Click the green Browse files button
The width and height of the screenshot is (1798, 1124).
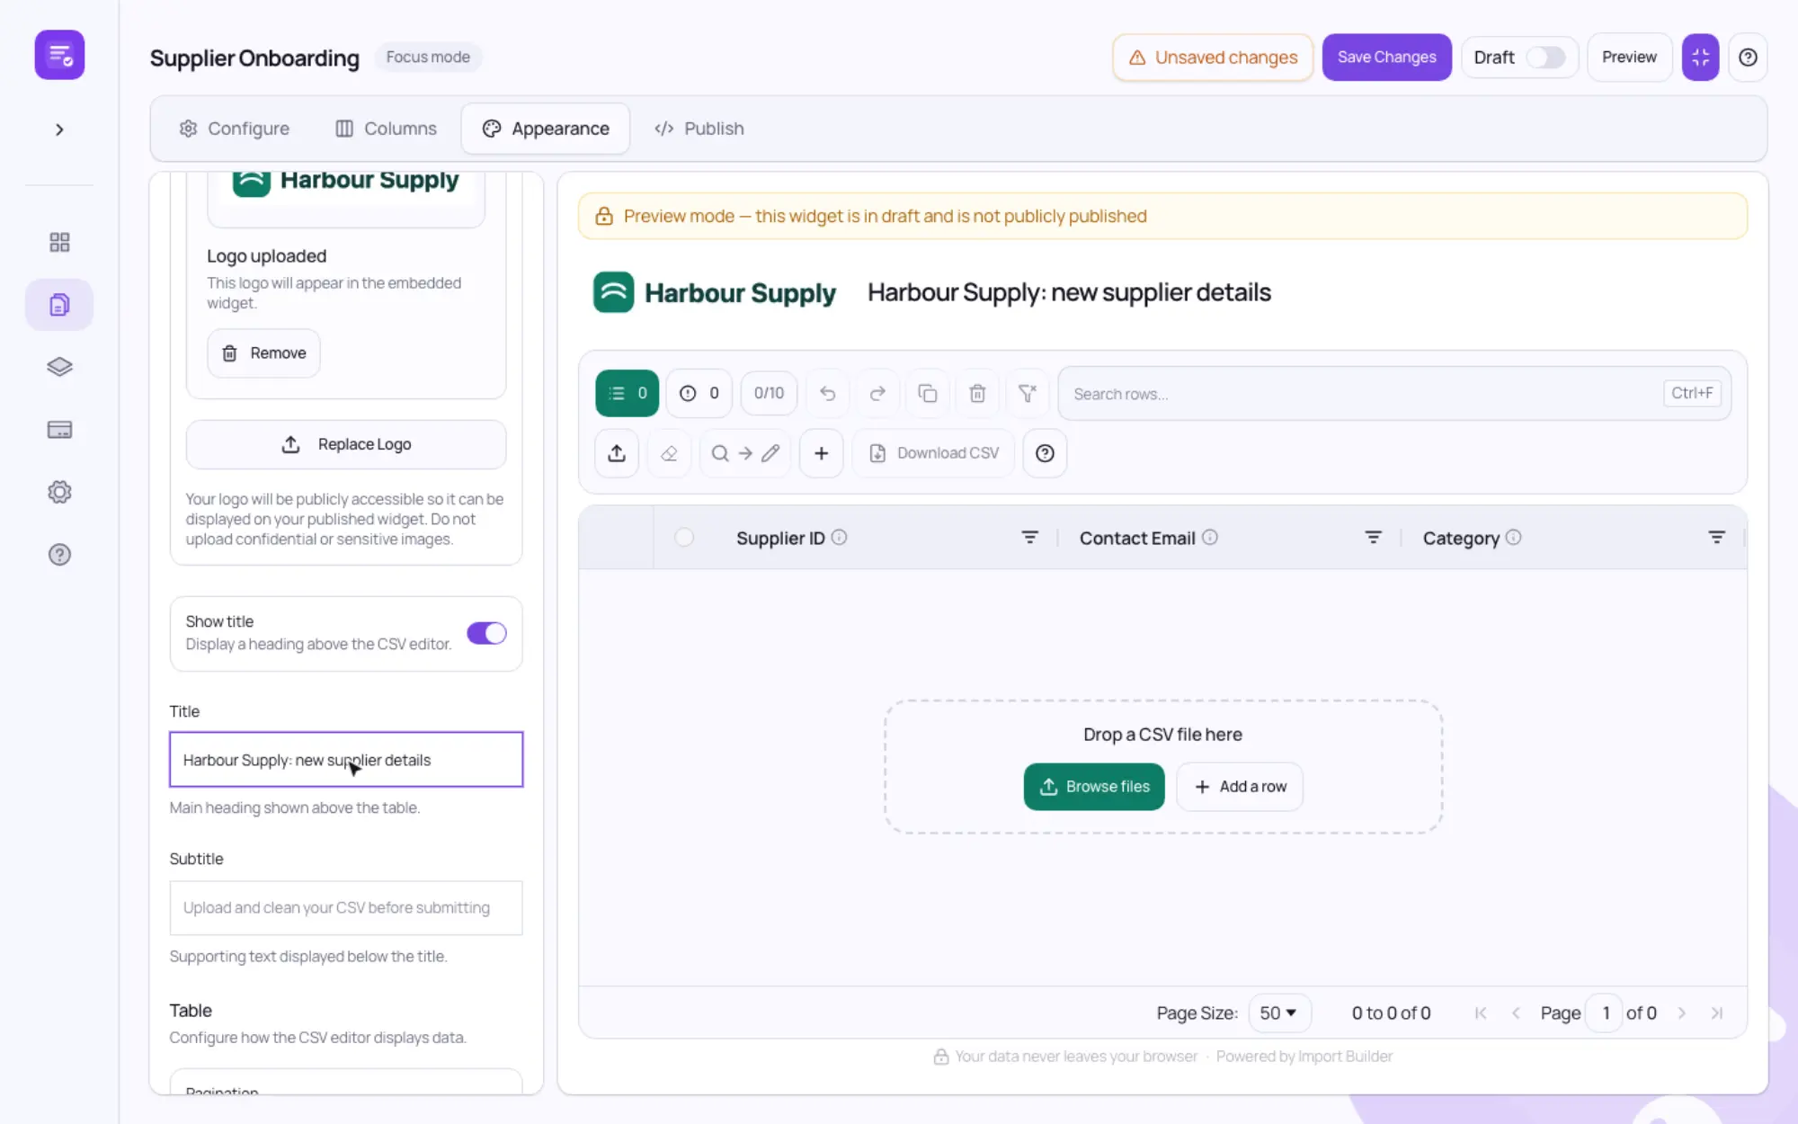[1094, 787]
